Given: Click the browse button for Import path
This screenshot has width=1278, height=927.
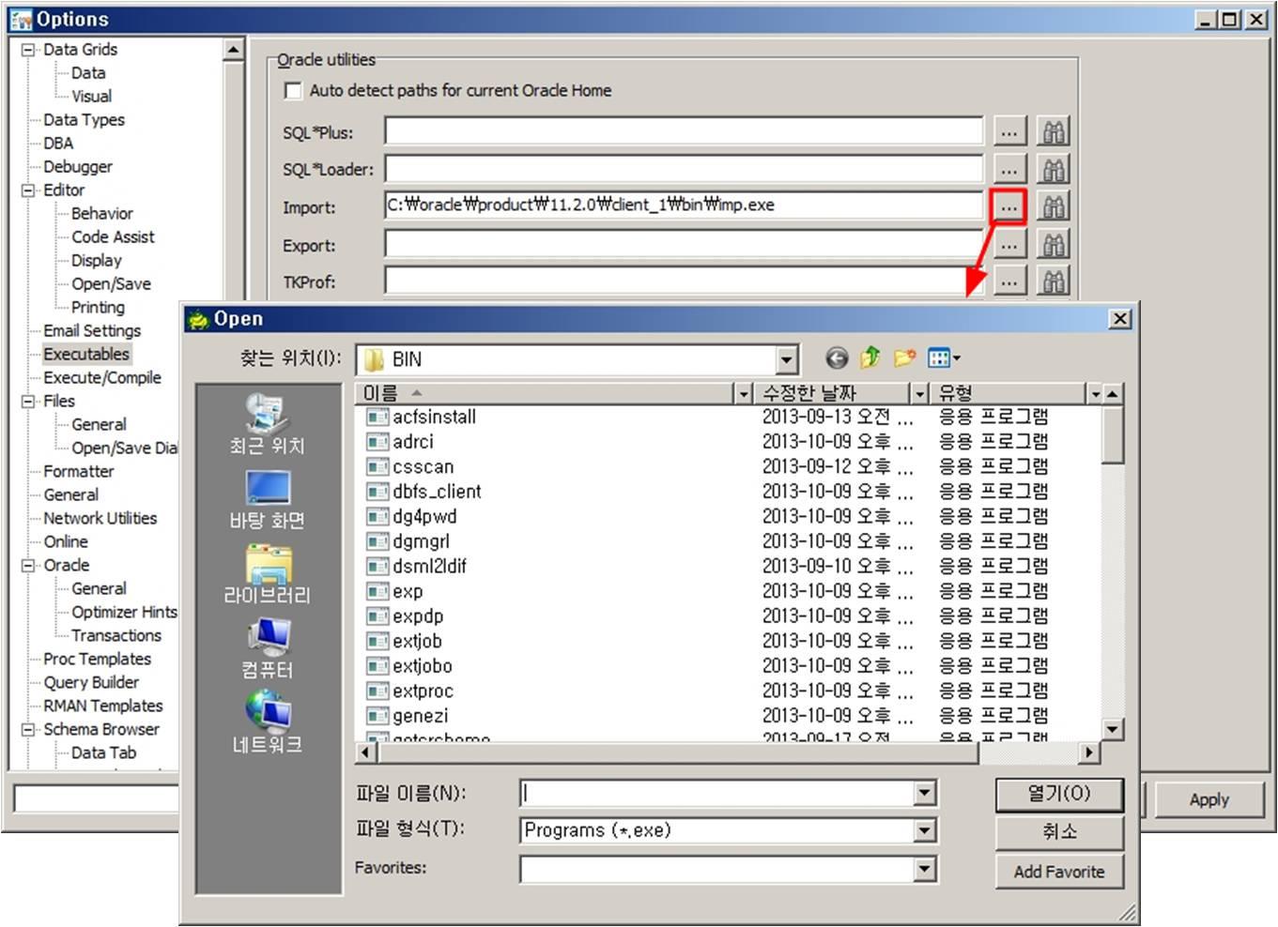Looking at the screenshot, I should pyautogui.click(x=1009, y=206).
